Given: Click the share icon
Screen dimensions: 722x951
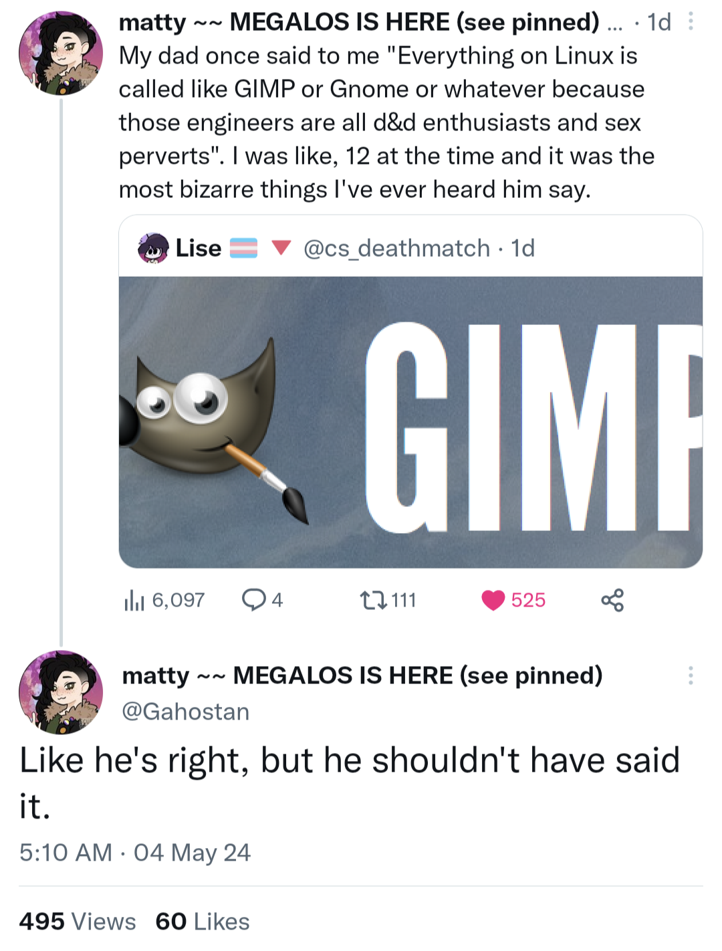Looking at the screenshot, I should (612, 600).
